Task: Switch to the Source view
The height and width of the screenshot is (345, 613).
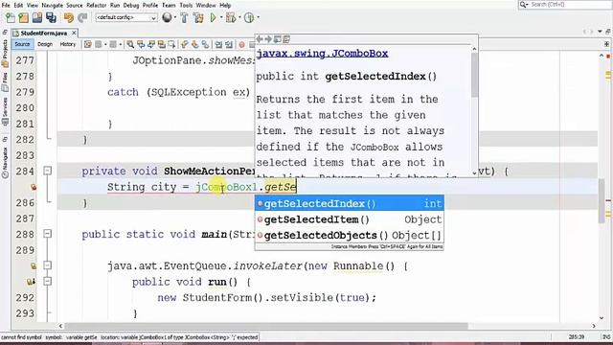Action: [22, 44]
